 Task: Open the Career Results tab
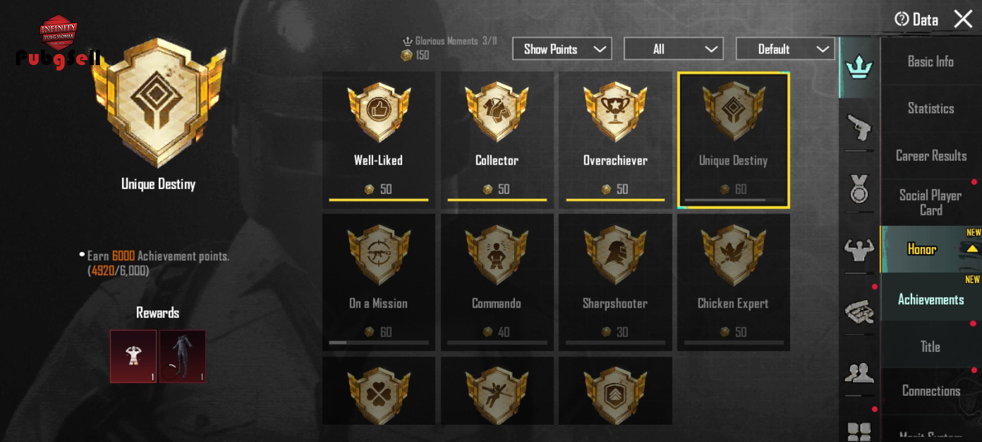point(931,156)
